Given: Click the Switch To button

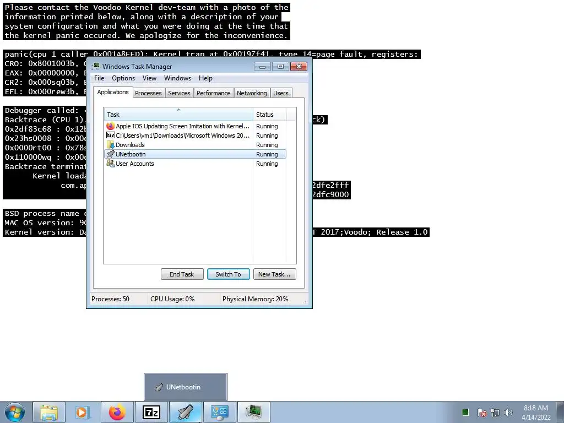Looking at the screenshot, I should (229, 274).
